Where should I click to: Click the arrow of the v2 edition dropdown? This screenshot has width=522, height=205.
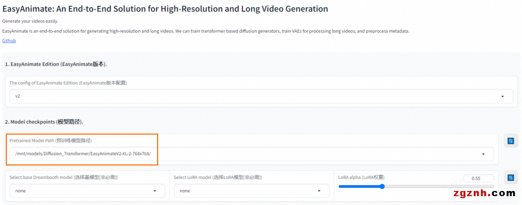point(502,96)
